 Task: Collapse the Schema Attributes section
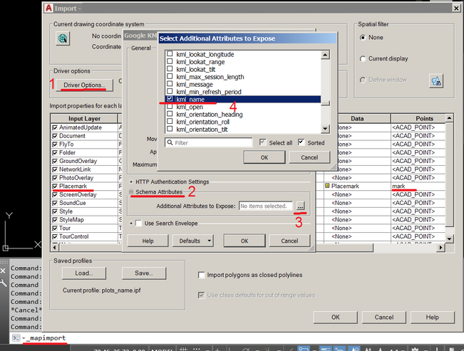[x=132, y=192]
